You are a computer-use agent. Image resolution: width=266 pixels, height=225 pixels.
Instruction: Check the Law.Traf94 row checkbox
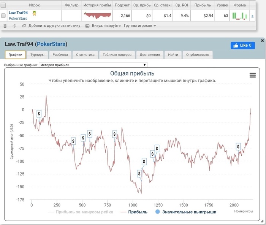coord(3,16)
